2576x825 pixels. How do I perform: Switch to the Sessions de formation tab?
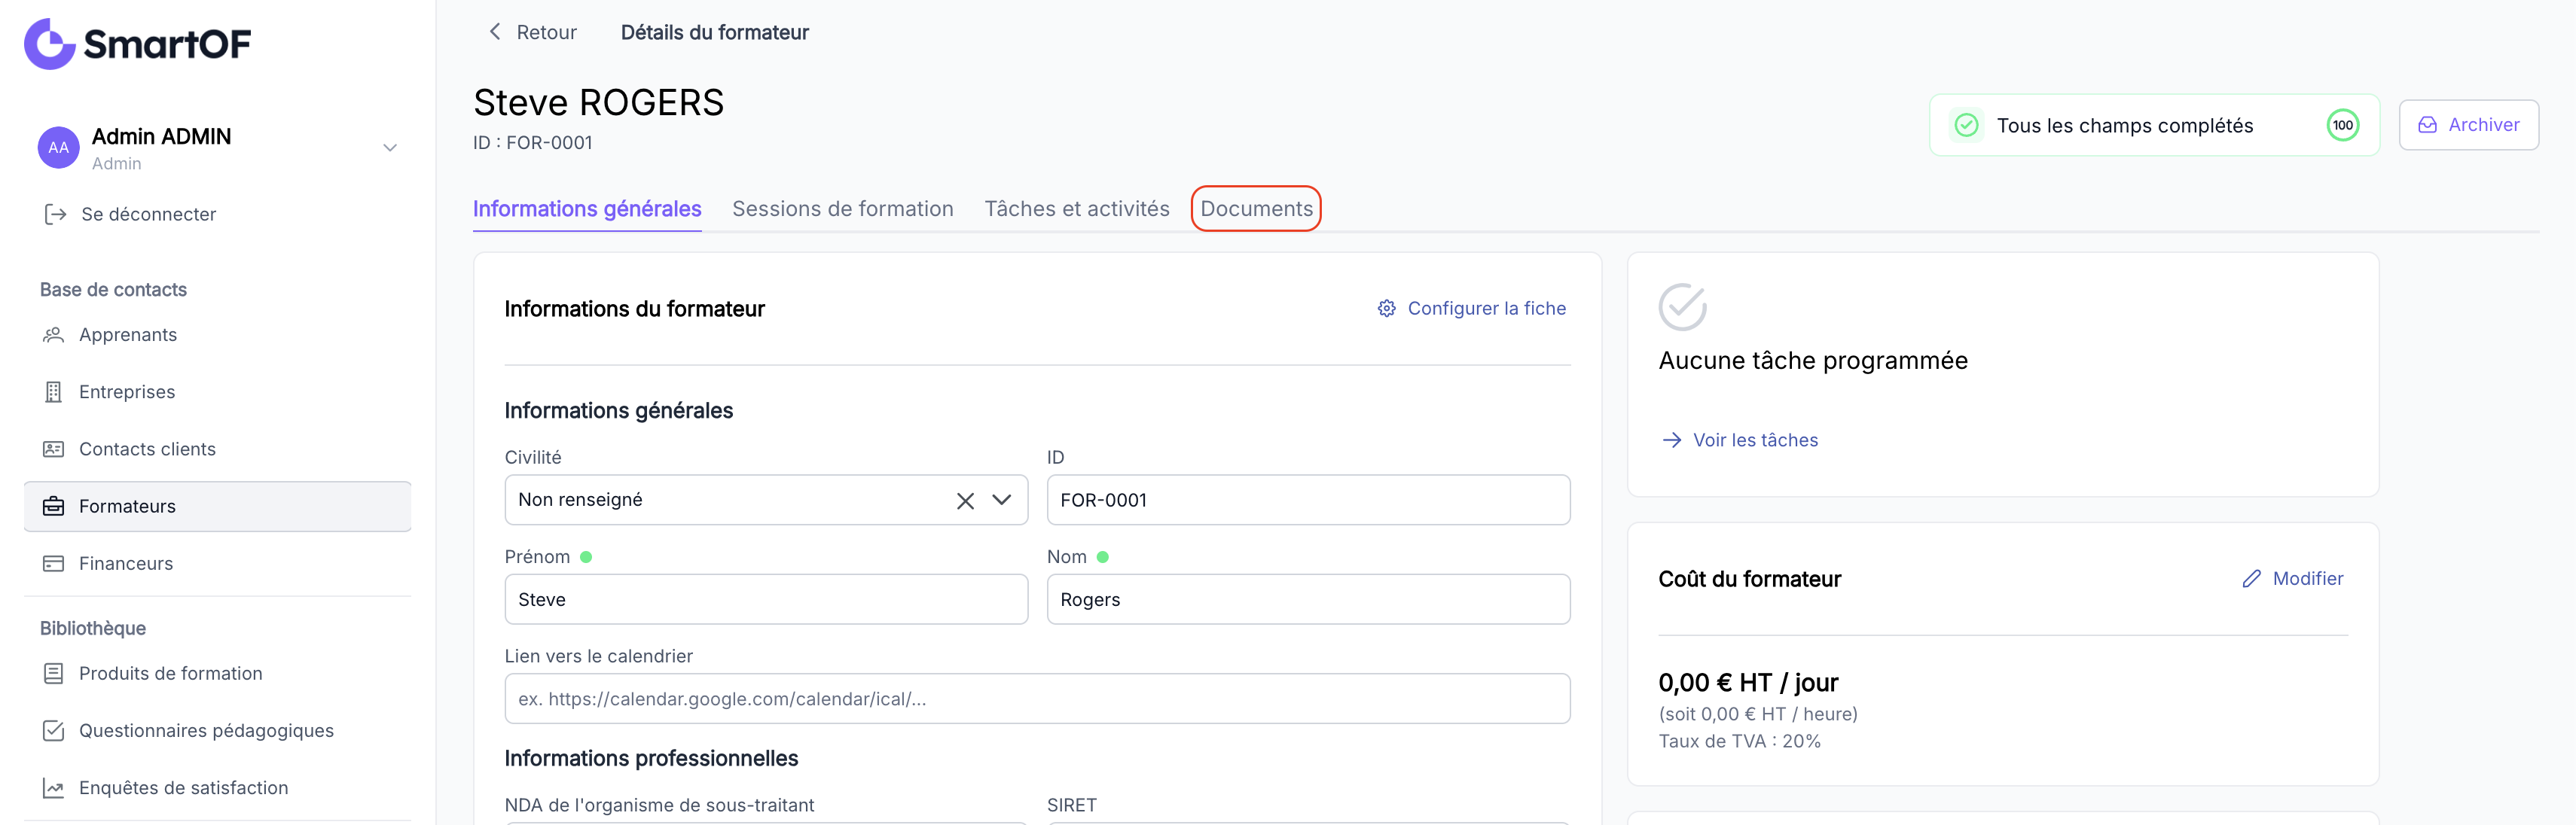click(843, 209)
